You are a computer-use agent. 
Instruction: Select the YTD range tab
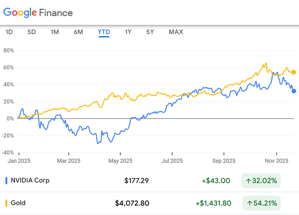pos(104,32)
